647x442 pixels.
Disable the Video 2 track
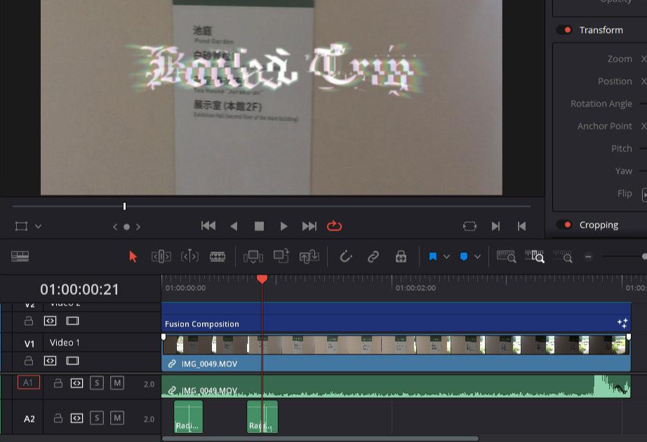[72, 321]
